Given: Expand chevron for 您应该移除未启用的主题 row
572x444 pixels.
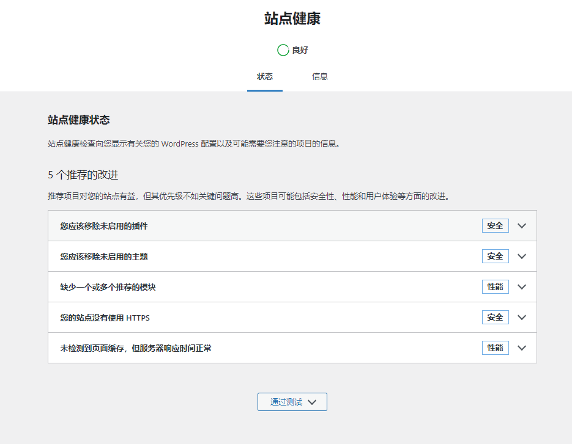Looking at the screenshot, I should pos(522,257).
